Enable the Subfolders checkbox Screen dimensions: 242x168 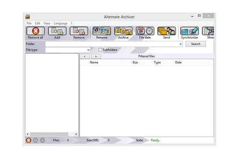click(100, 50)
